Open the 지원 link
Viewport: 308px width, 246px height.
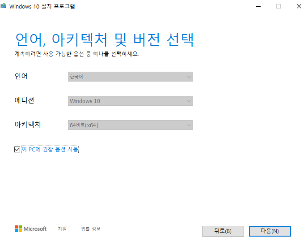(62, 229)
